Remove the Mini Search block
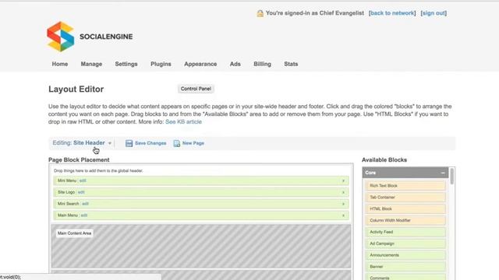Screen dimensions: 499x280 pos(343,204)
